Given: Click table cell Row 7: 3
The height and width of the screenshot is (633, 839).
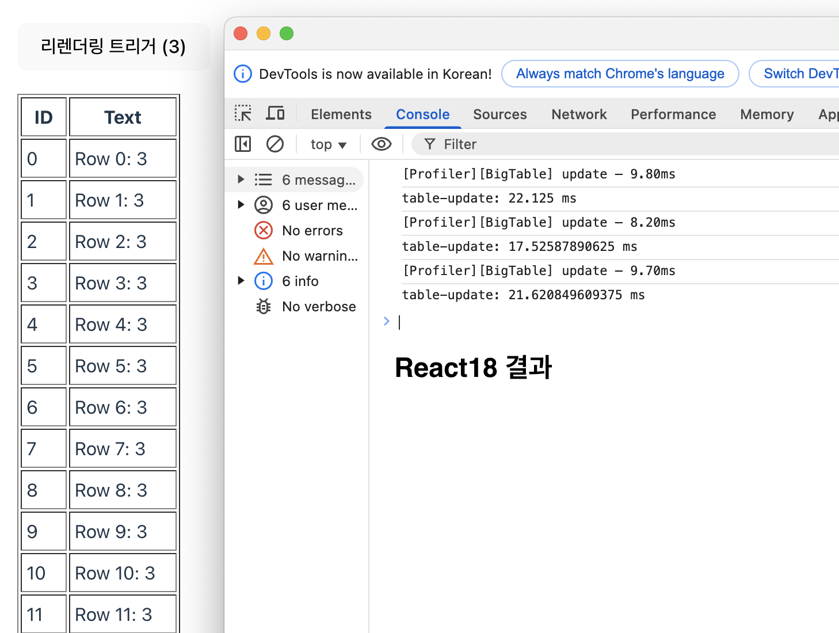Looking at the screenshot, I should click(x=123, y=448).
